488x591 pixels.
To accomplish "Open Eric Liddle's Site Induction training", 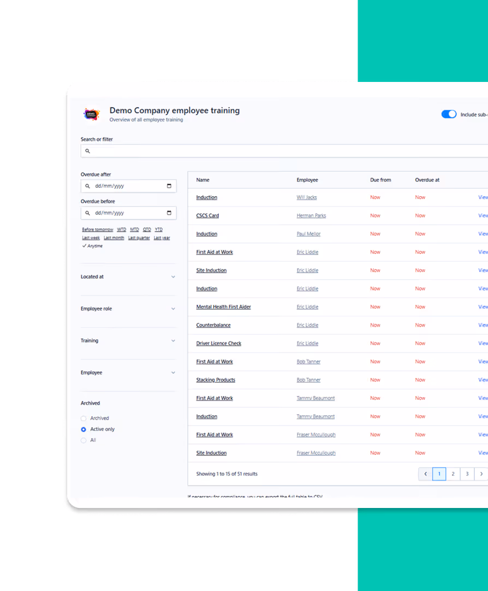I will (211, 270).
